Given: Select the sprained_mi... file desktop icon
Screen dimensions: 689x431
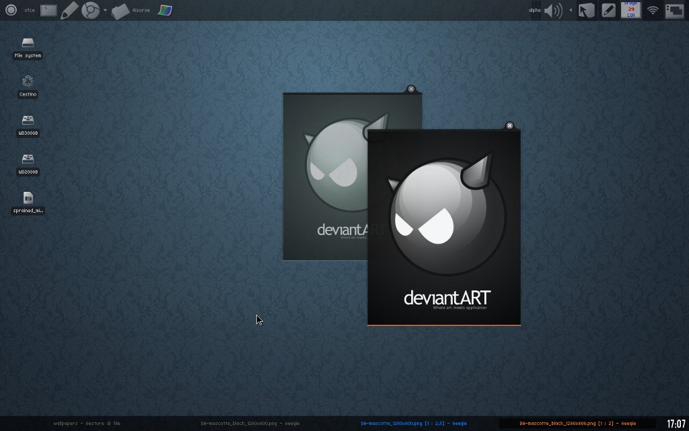Looking at the screenshot, I should click(x=28, y=203).
